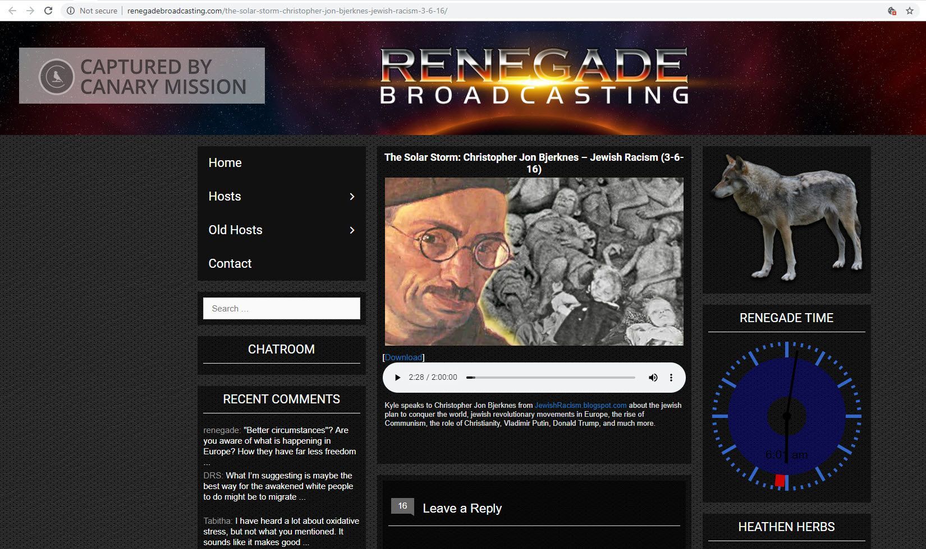Image resolution: width=926 pixels, height=549 pixels.
Task: Click into the Search field
Action: (x=281, y=309)
